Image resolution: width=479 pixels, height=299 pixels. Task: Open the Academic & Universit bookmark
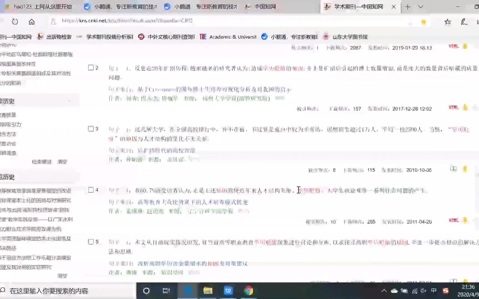click(228, 37)
